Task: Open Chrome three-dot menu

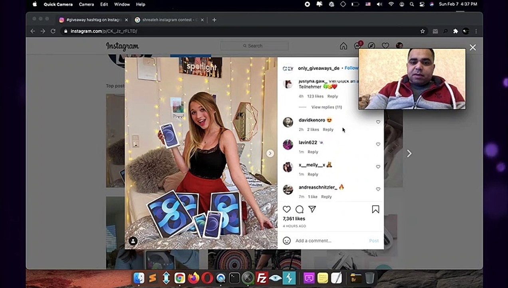Action: [x=476, y=31]
